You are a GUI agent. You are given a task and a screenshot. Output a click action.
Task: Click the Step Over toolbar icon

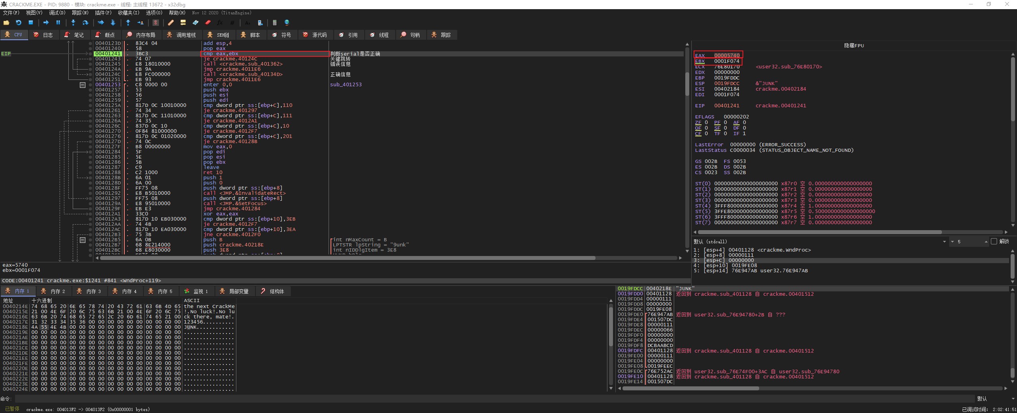(x=85, y=23)
